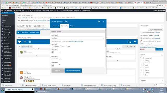167x93 pixels.
Task: Click Headings element orange icon
Action: [21, 73]
